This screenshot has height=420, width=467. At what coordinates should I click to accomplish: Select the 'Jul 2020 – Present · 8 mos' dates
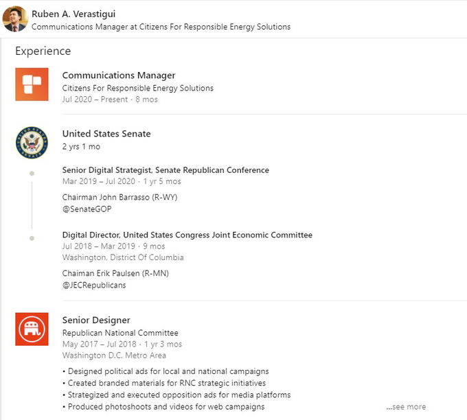[x=110, y=100]
